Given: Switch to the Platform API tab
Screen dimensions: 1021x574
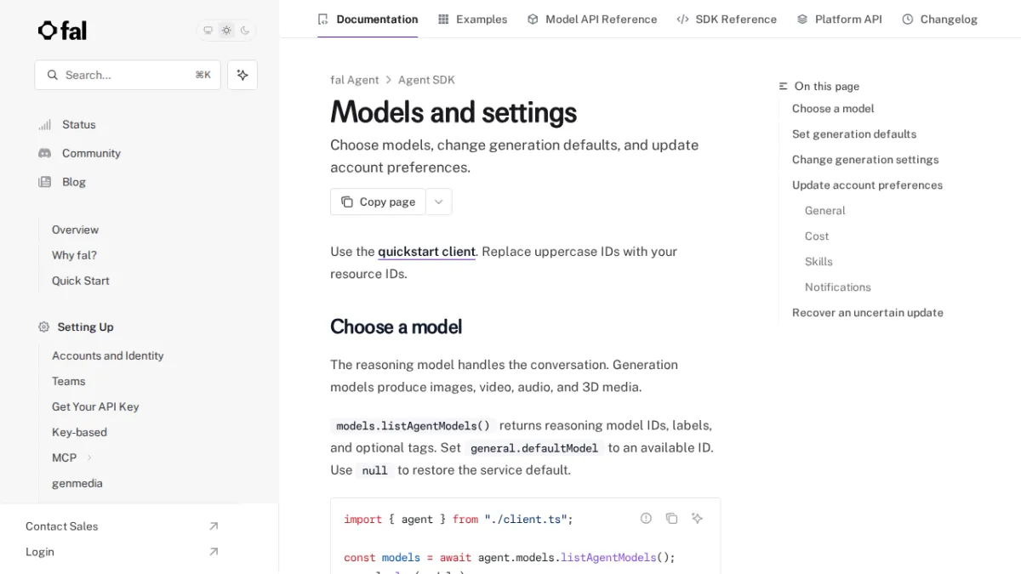Looking at the screenshot, I should (x=840, y=19).
